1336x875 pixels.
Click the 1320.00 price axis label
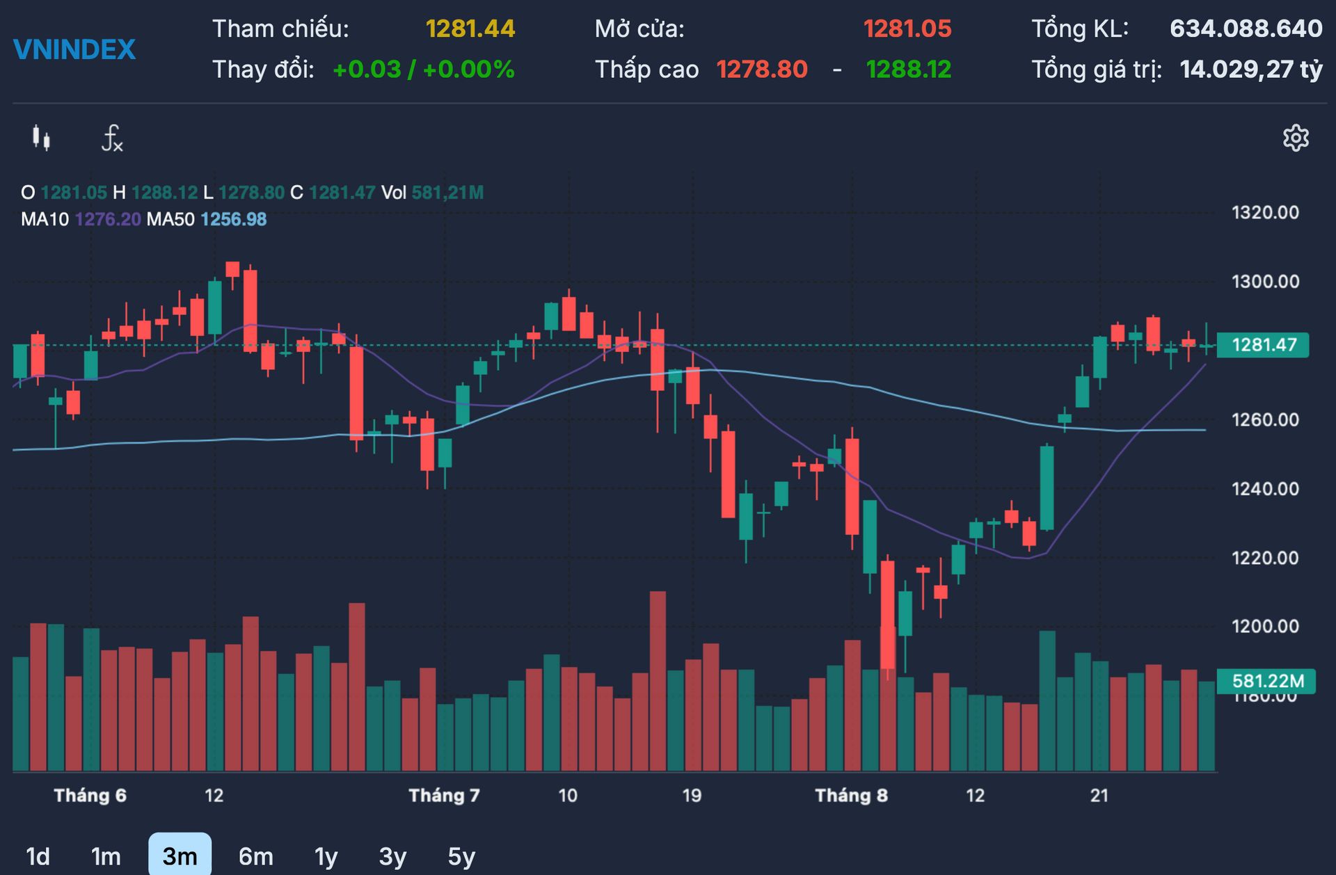coord(1265,212)
